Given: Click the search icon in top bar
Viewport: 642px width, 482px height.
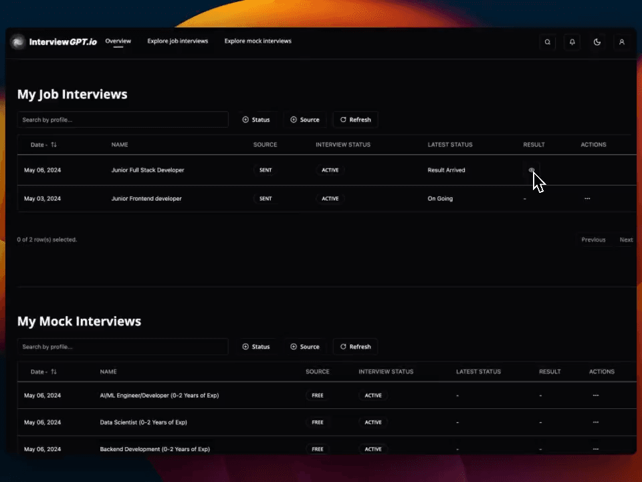Looking at the screenshot, I should pos(548,42).
